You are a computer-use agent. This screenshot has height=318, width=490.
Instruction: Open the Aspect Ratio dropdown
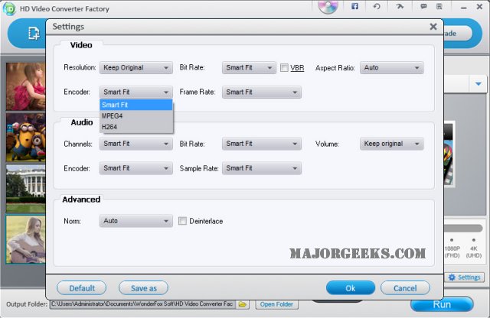392,68
